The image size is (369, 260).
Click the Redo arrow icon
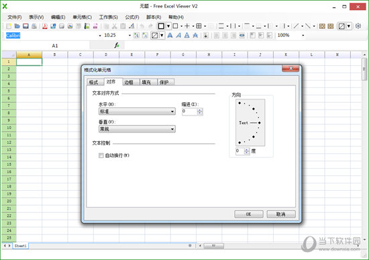pos(150,26)
